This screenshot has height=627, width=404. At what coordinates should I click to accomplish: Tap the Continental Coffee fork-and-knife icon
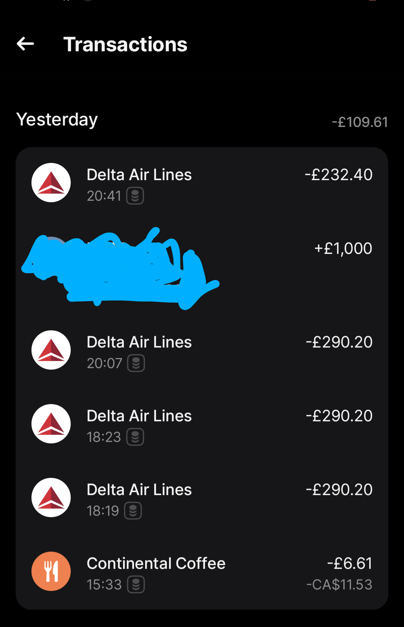(x=51, y=572)
